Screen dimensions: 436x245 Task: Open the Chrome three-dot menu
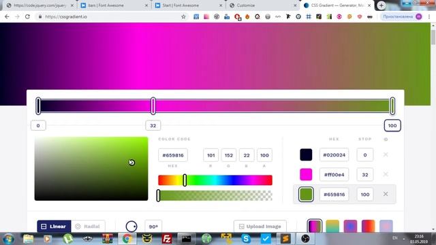pyautogui.click(x=429, y=16)
